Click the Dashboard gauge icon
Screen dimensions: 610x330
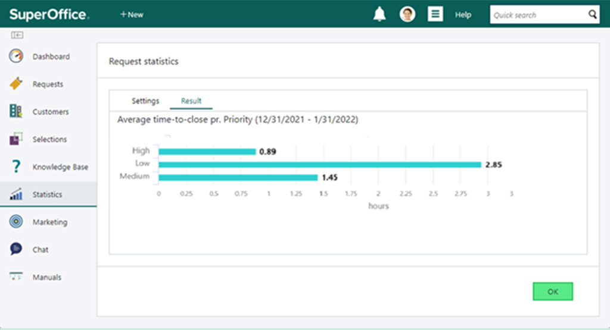click(16, 56)
